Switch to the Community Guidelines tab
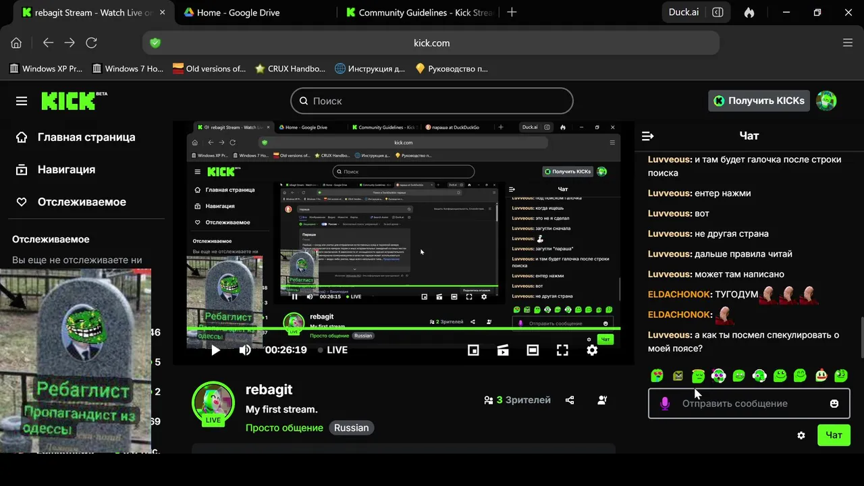This screenshot has height=486, width=864. [418, 12]
